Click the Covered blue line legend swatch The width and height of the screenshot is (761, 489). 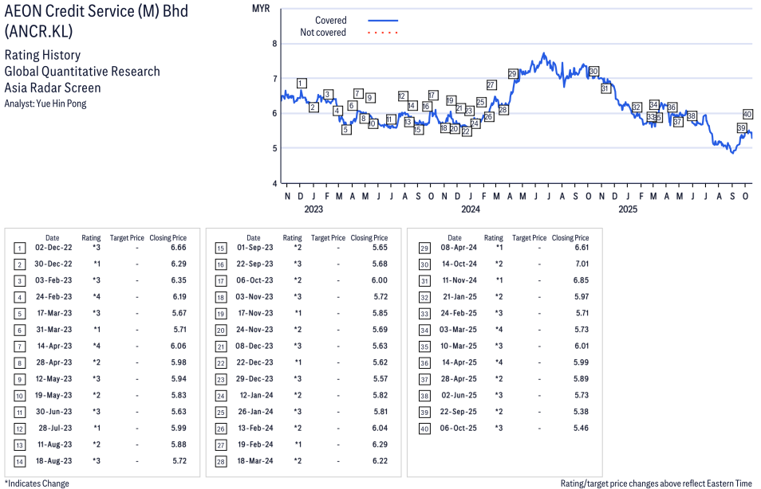[383, 20]
